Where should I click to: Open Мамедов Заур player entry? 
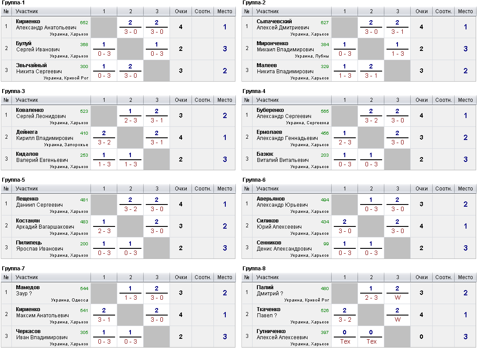coord(28,291)
